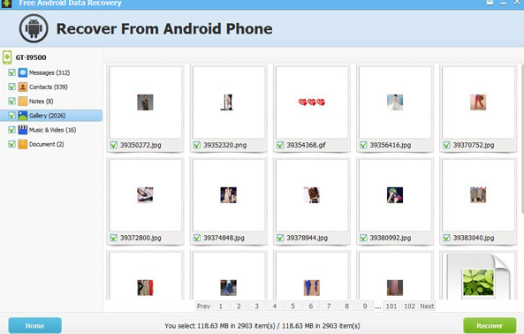Go to the Prev page
The width and height of the screenshot is (524, 334).
pos(203,306)
